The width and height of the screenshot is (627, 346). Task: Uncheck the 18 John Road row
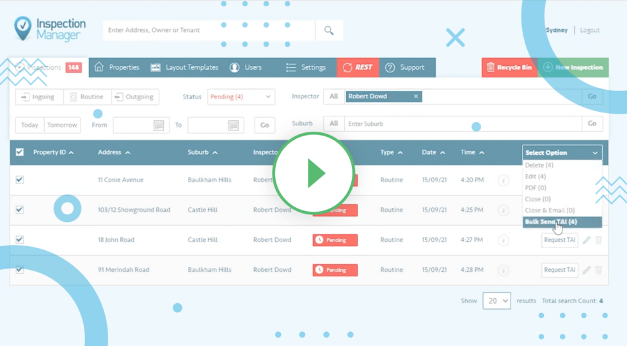pos(20,240)
